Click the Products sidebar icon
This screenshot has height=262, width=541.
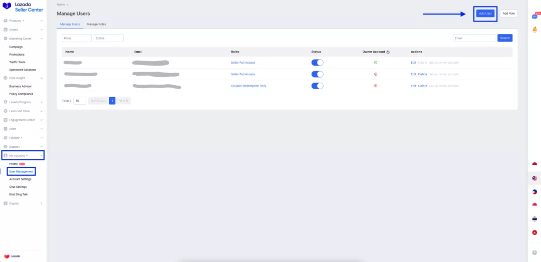[6, 21]
